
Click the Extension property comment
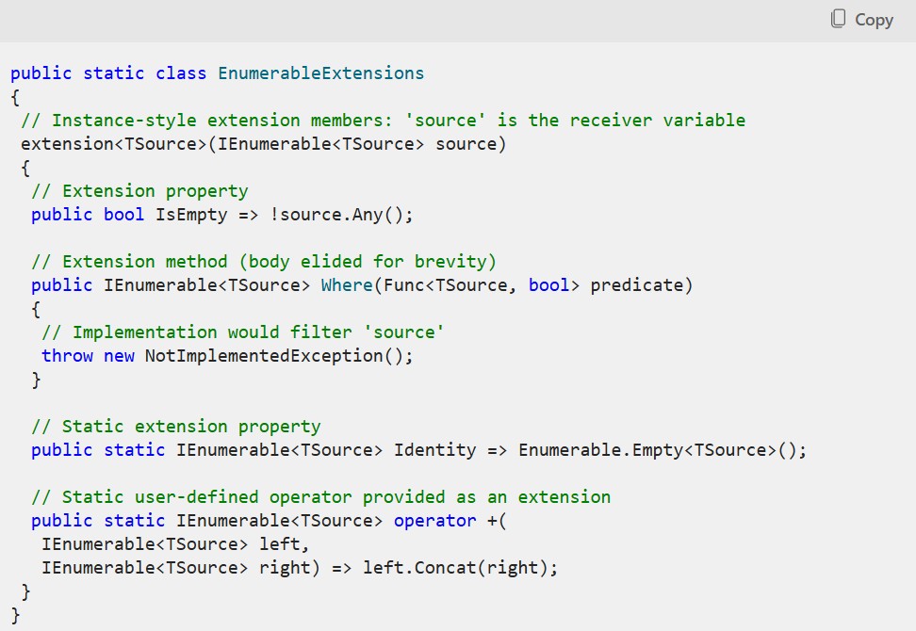coord(139,190)
